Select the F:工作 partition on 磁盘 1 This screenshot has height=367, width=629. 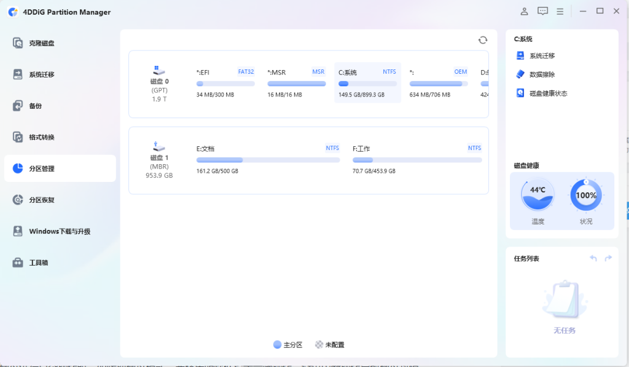tap(416, 159)
